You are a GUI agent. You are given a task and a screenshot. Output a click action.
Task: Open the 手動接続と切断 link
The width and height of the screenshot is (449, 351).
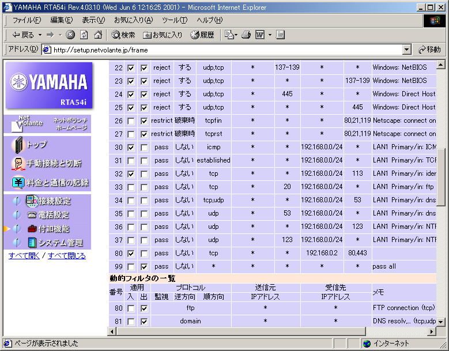tap(54, 164)
